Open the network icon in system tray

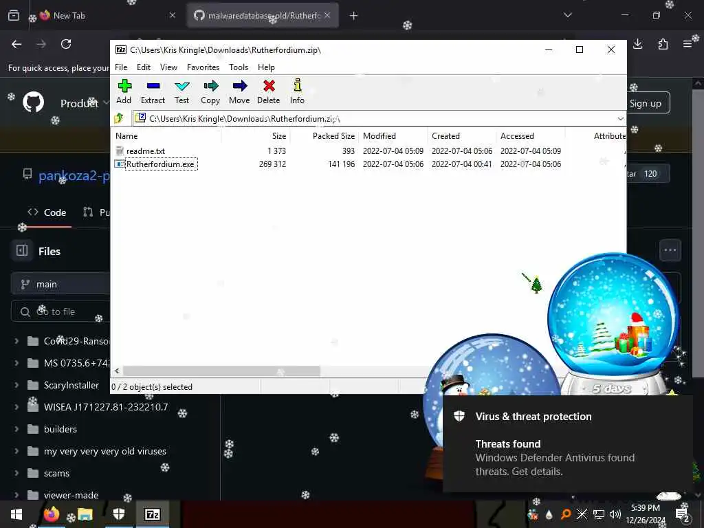599,514
